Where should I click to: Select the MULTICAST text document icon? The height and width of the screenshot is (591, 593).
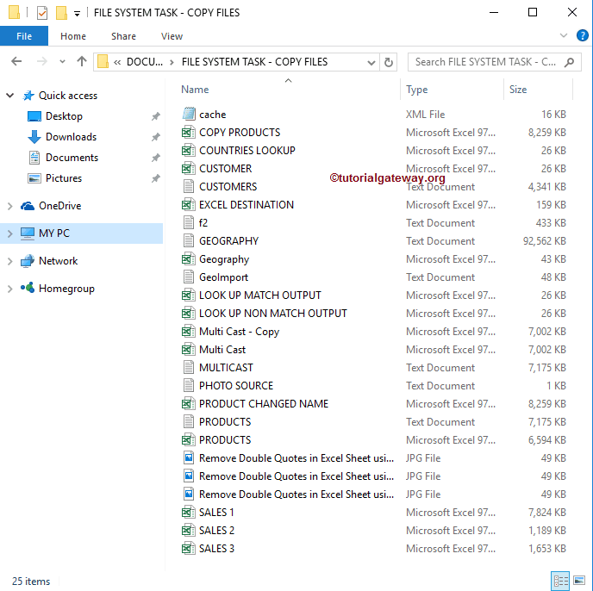point(189,368)
